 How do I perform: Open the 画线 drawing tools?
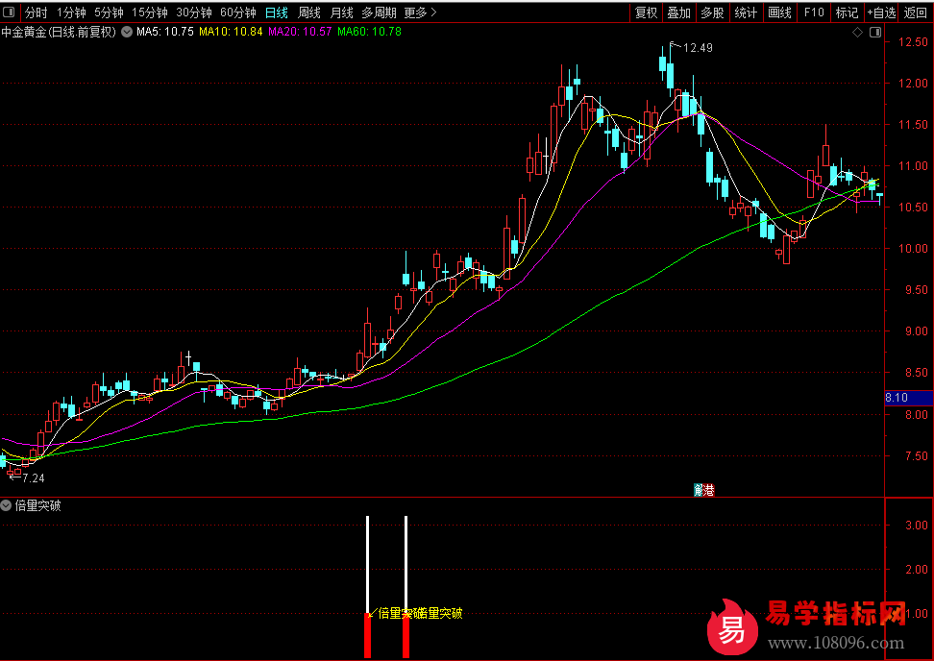tap(779, 12)
